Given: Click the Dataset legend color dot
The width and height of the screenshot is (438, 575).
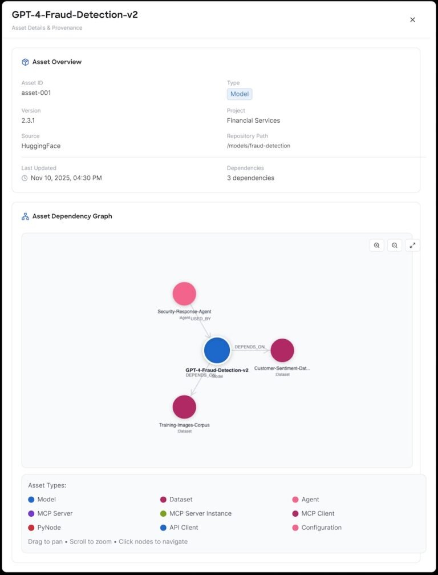Looking at the screenshot, I should tap(164, 500).
